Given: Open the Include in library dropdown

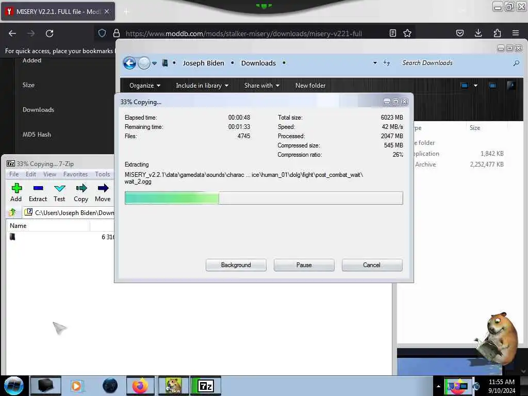Looking at the screenshot, I should pyautogui.click(x=202, y=86).
